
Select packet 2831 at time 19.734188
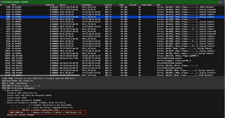[112, 19]
